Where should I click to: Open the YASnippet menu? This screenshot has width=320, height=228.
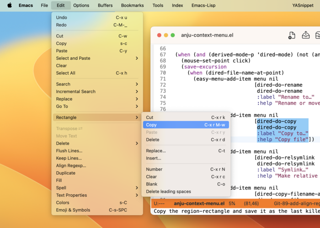303,5
